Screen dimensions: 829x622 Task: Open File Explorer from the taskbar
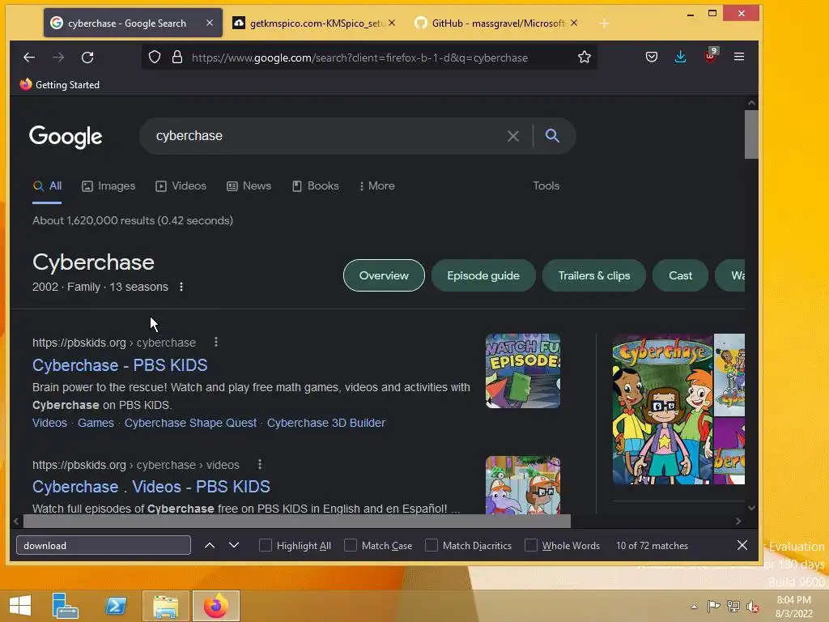click(x=165, y=606)
